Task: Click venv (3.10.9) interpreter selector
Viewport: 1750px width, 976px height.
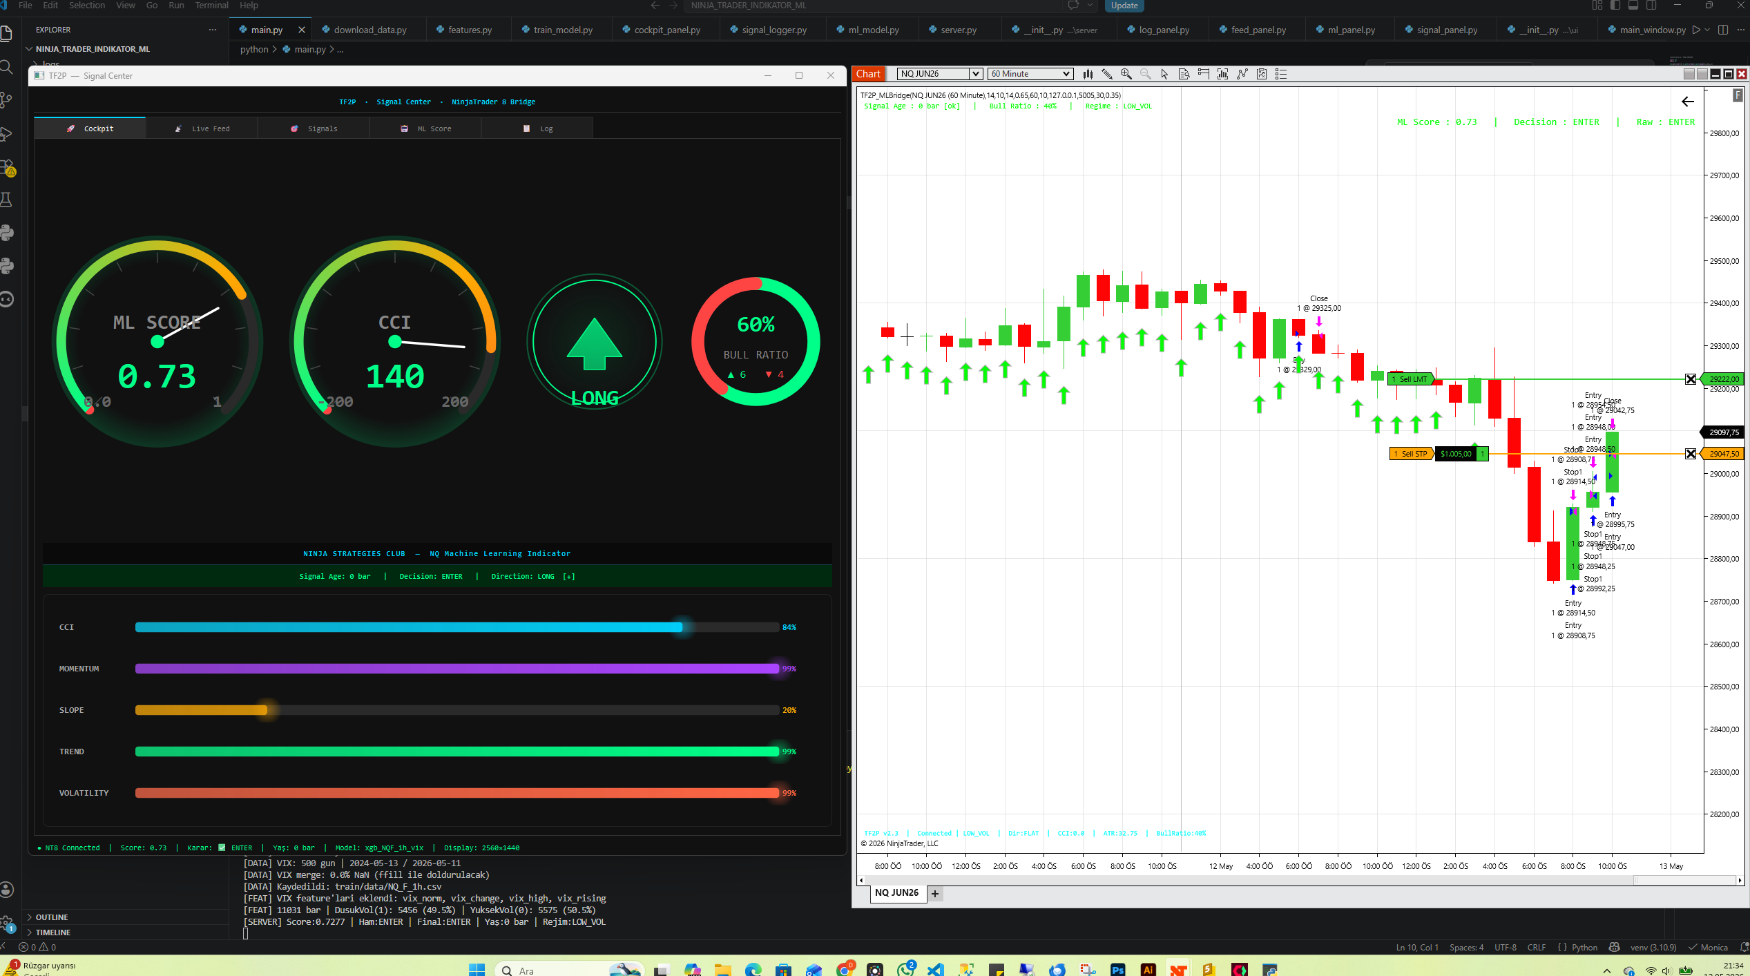Action: click(x=1653, y=947)
